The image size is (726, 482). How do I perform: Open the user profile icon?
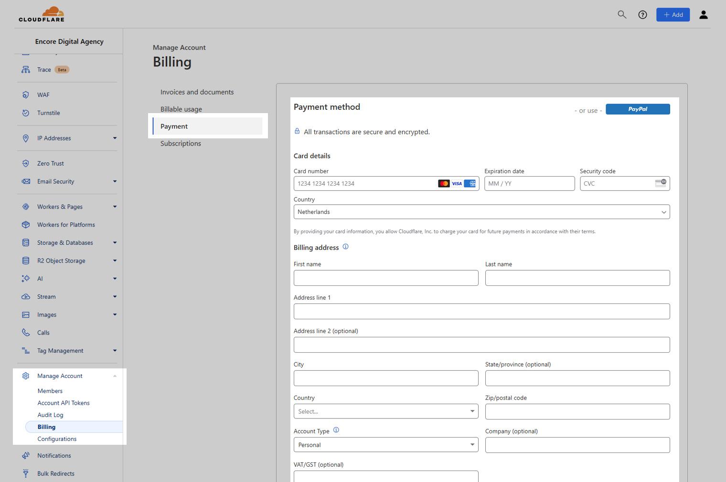[x=703, y=15]
